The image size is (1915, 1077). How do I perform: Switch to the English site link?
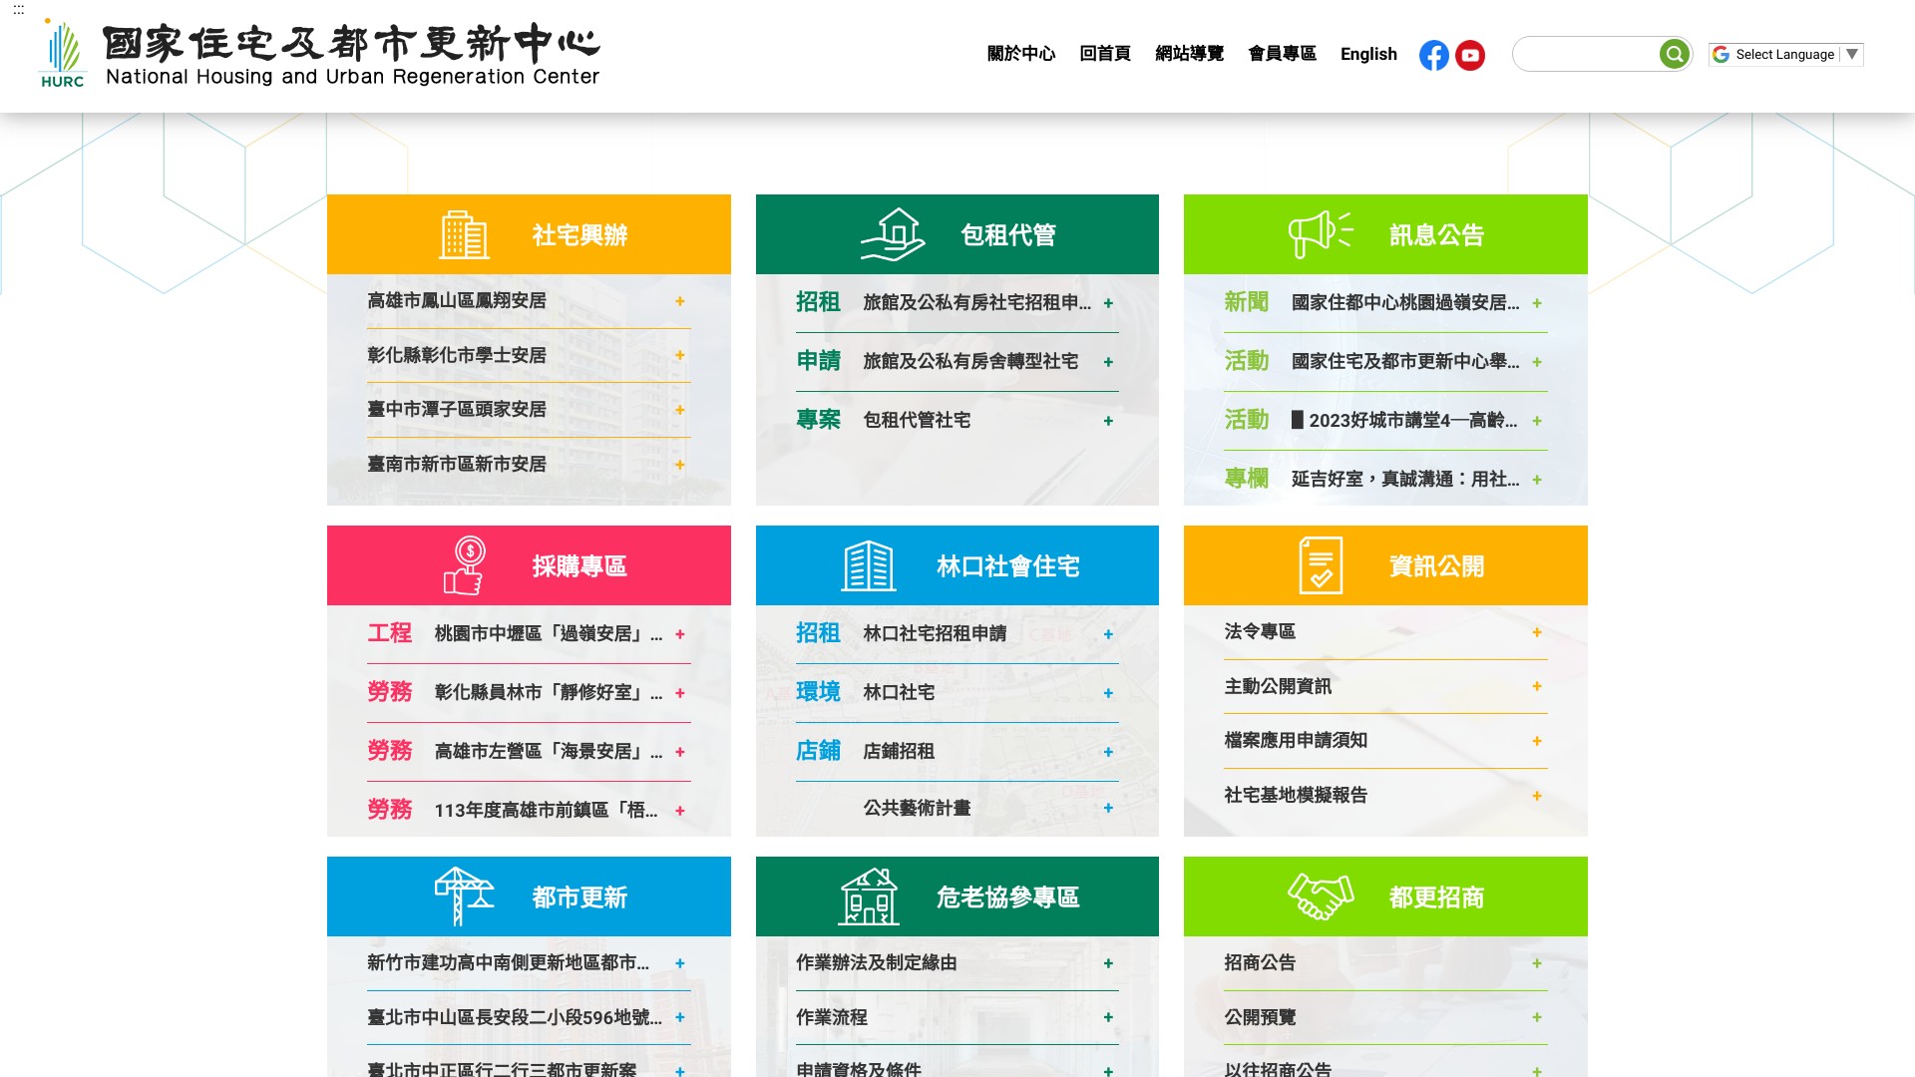(1367, 54)
